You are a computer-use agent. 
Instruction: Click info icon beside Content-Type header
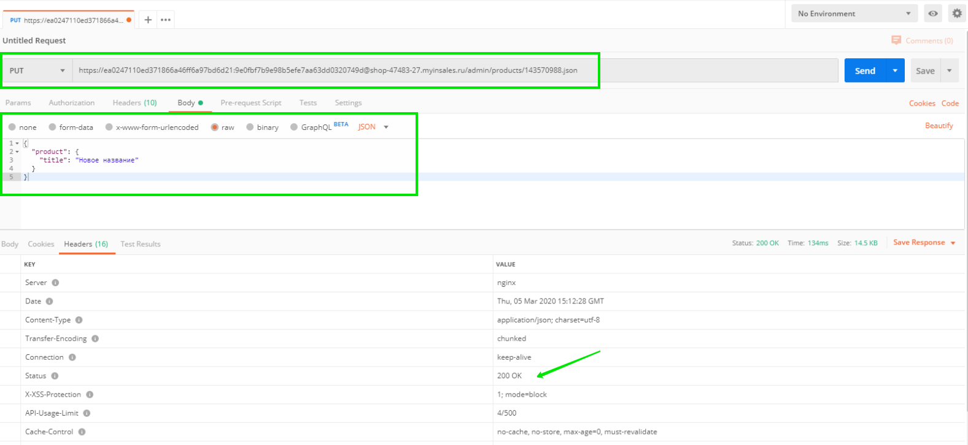(79, 320)
